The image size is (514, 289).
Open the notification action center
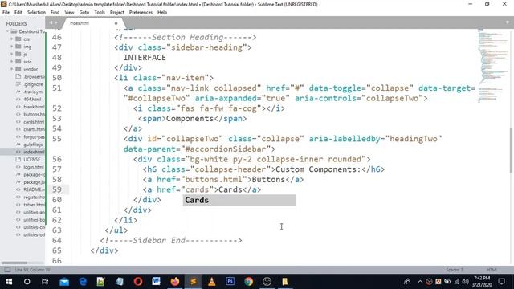coord(501,282)
